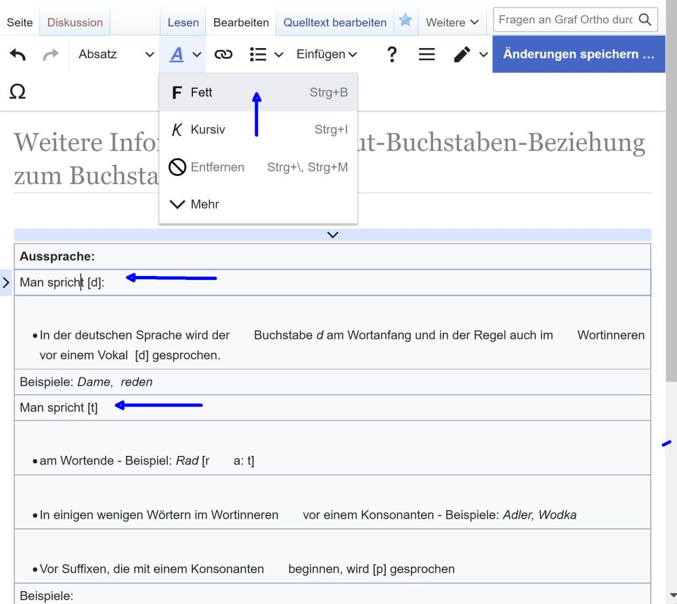
Task: Open the help question mark icon
Action: [391, 55]
